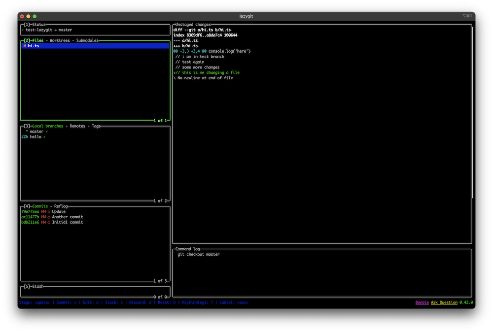Select the hello branch

click(x=35, y=137)
